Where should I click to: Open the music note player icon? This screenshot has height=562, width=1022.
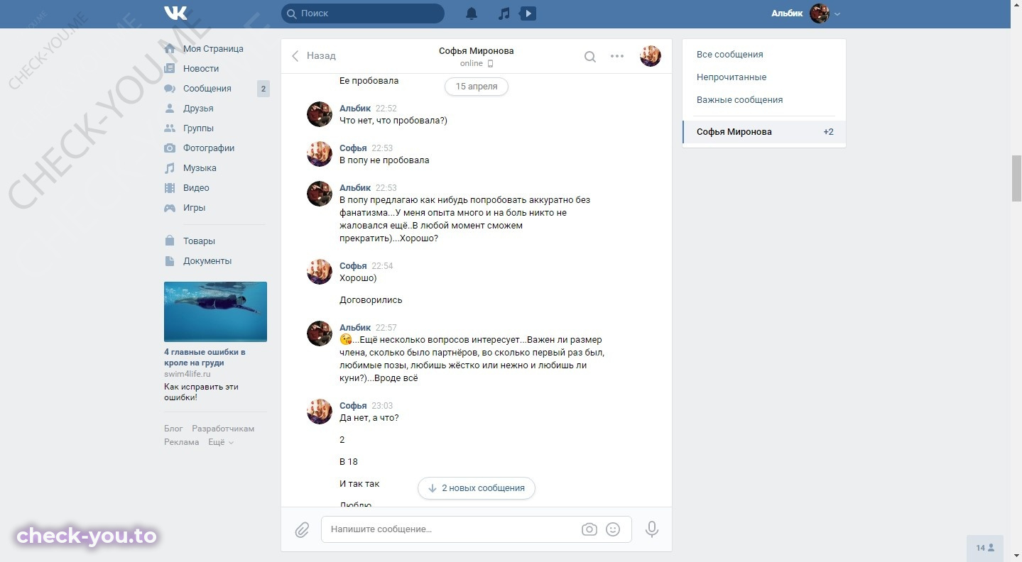(x=504, y=13)
